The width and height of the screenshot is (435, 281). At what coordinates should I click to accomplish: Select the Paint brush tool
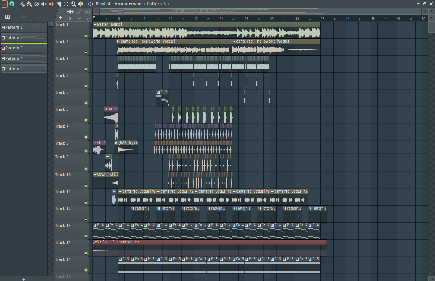coord(29,4)
